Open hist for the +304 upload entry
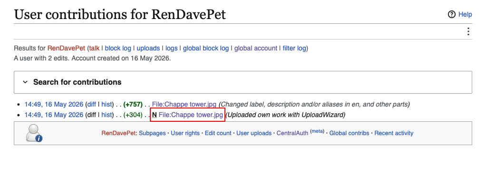The height and width of the screenshot is (177, 486). tap(107, 115)
